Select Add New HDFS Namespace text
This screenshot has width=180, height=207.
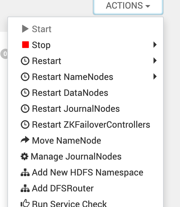pos(87,172)
